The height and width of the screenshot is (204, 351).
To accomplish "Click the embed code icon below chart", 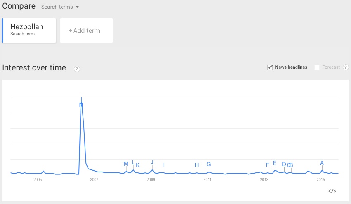I will tap(332, 191).
